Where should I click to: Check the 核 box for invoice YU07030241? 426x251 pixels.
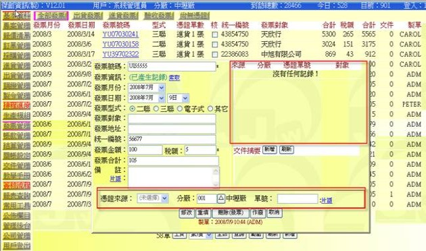tap(214, 34)
